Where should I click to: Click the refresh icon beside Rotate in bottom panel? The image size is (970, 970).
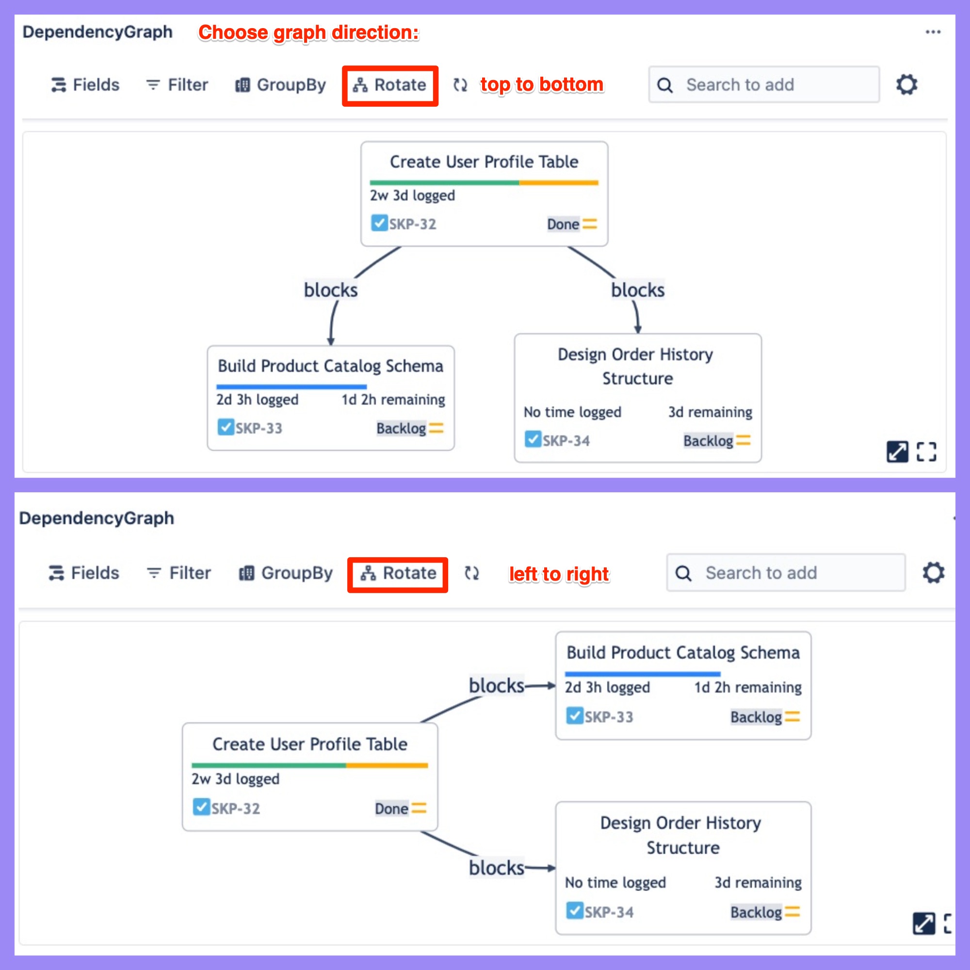tap(471, 573)
